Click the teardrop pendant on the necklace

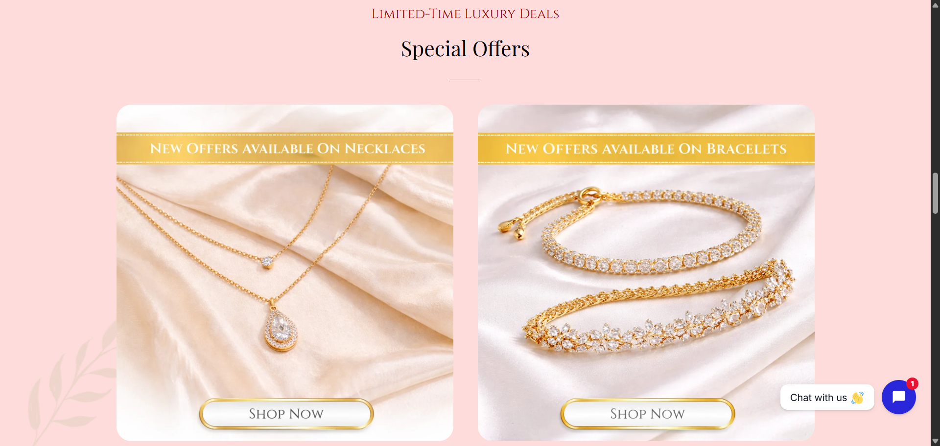(281, 328)
